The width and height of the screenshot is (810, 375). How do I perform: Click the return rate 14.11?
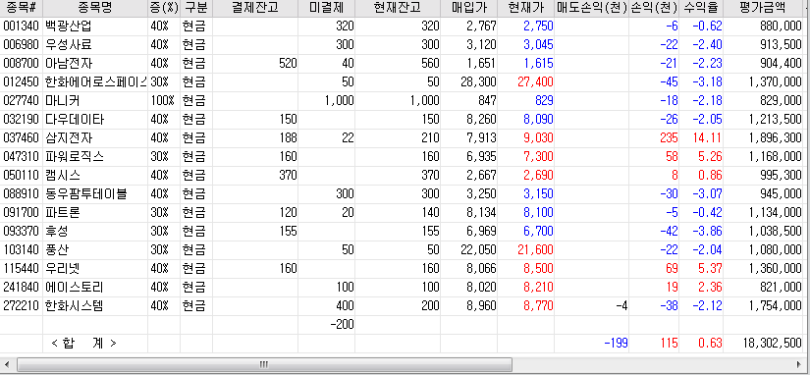[707, 137]
